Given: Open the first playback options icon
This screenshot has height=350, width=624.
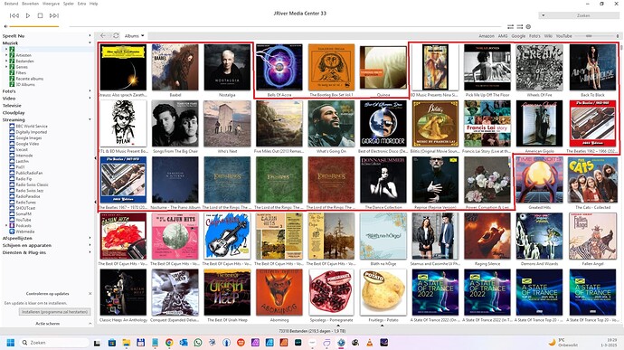Looking at the screenshot, I should click(x=511, y=26).
